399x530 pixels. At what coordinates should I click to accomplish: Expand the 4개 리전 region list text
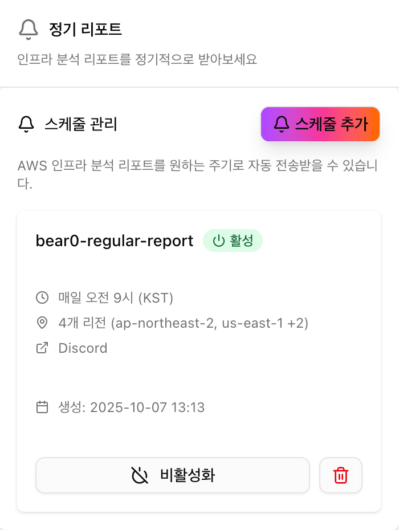pos(183,323)
